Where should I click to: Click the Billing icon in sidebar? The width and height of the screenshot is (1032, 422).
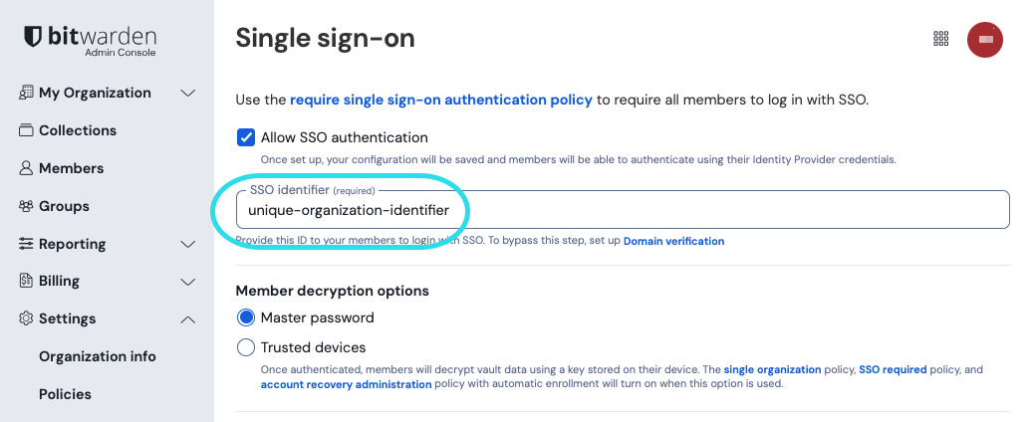pyautogui.click(x=26, y=282)
